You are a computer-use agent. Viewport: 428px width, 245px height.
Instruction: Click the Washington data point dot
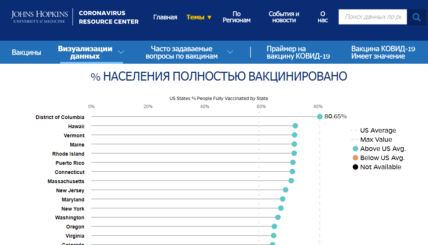tap(278, 217)
